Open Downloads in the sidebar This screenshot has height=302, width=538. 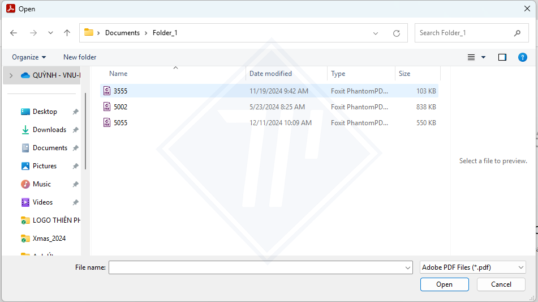click(49, 130)
